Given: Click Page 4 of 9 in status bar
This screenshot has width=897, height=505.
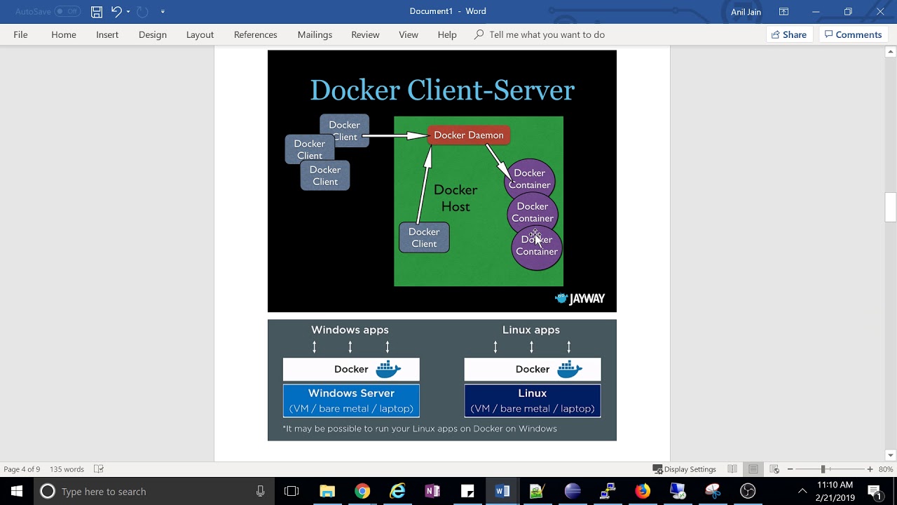Looking at the screenshot, I should click(x=22, y=469).
